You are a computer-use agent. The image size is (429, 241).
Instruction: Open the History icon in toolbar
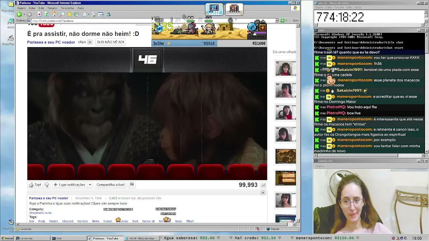pos(76,14)
